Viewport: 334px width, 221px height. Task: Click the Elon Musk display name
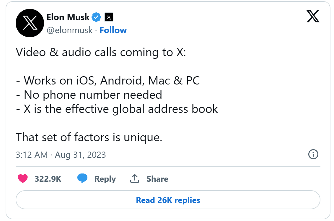(68, 17)
